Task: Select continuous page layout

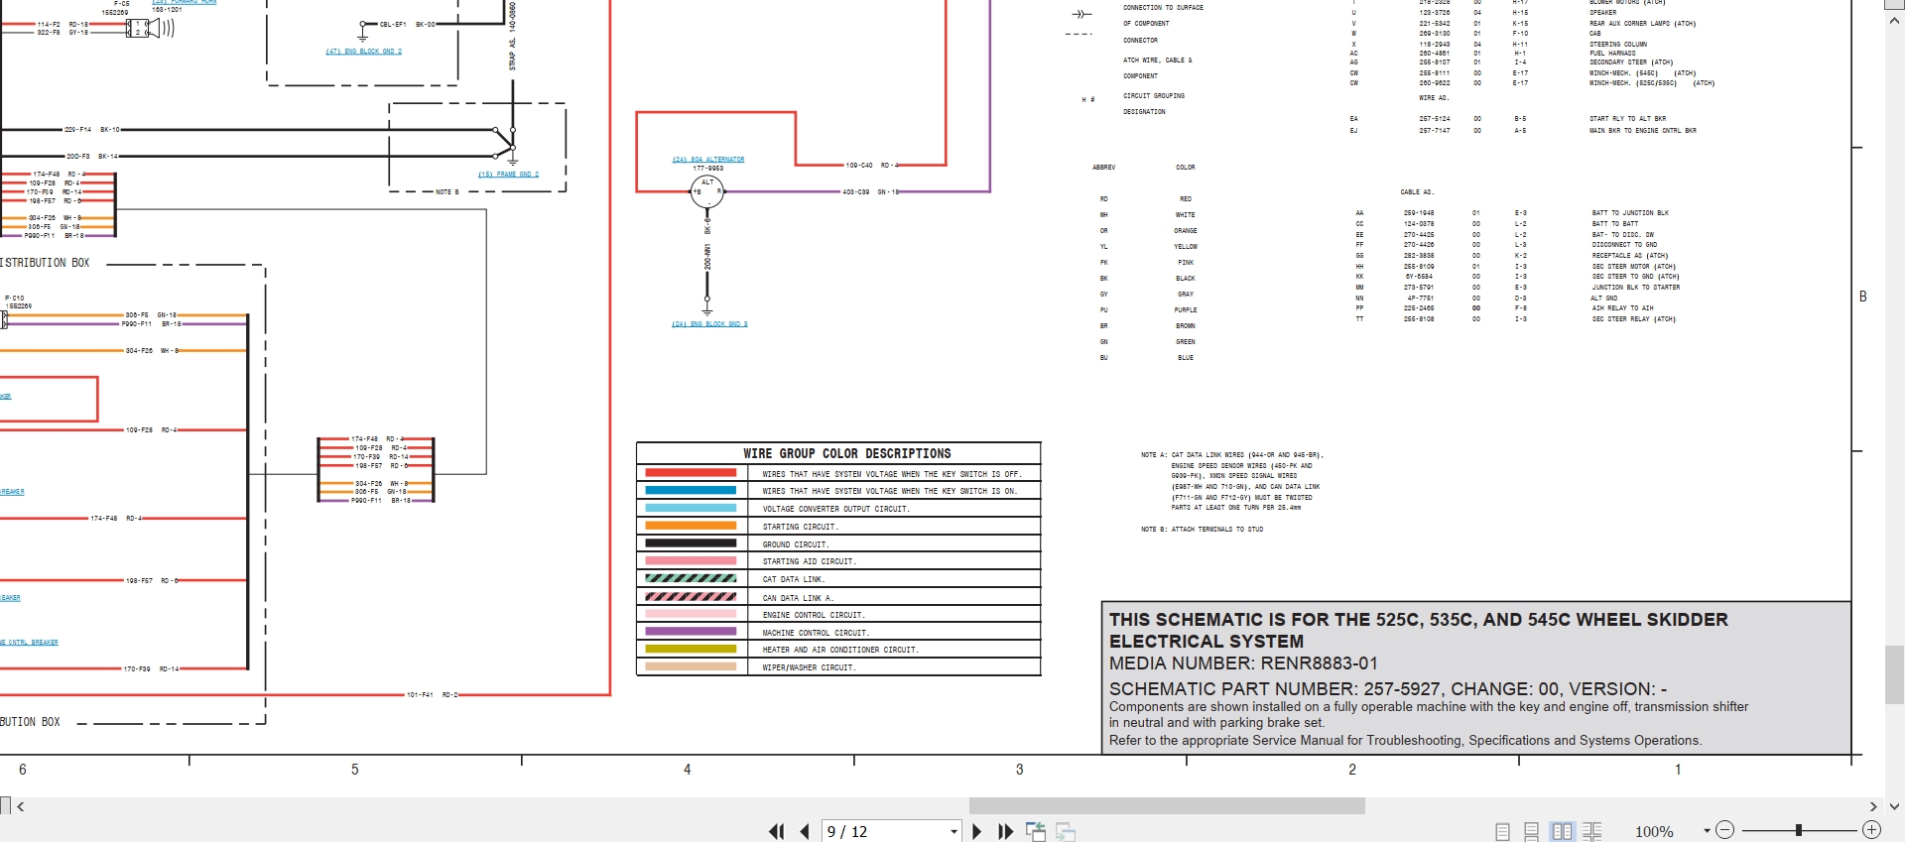Action: point(1531,831)
